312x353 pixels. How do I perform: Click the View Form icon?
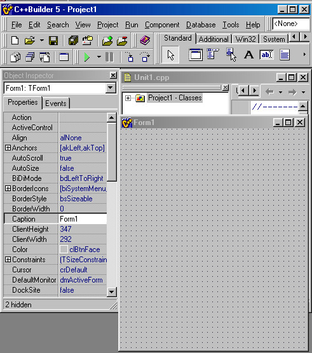tap(30, 57)
